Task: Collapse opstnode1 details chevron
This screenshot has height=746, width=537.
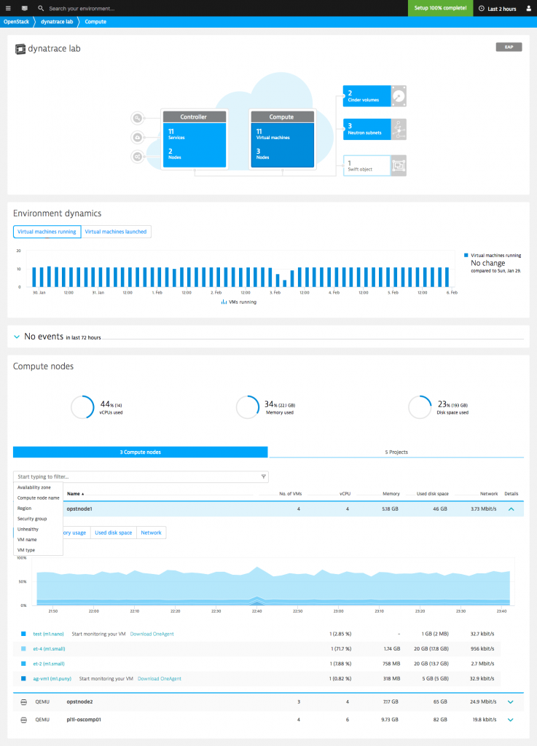Action: 511,509
